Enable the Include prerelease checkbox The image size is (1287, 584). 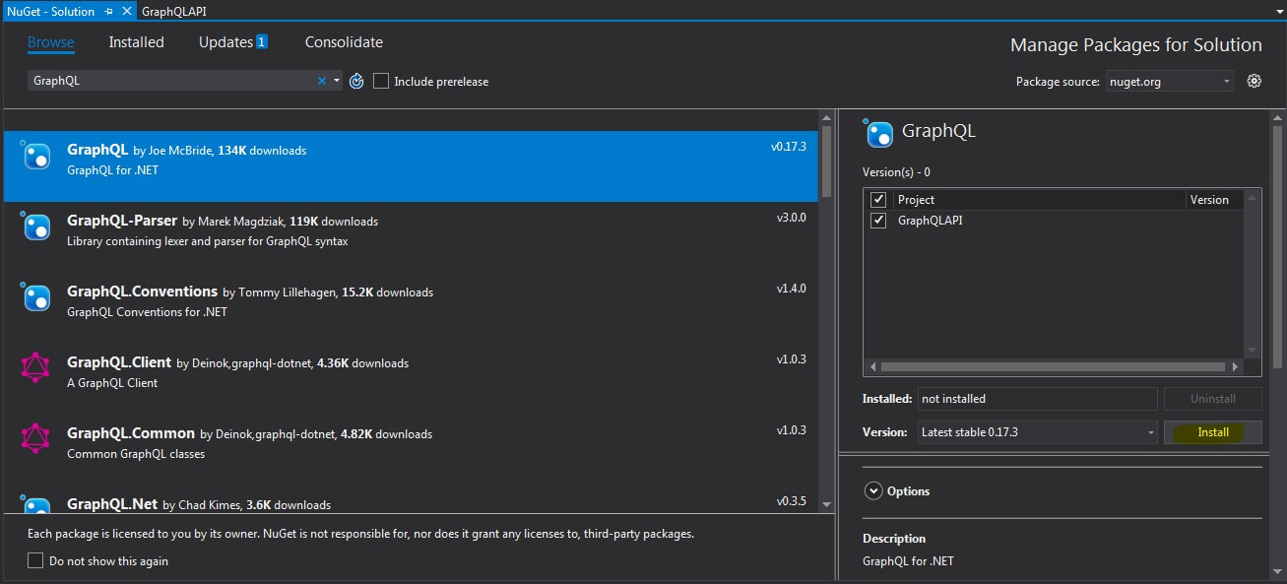[381, 81]
